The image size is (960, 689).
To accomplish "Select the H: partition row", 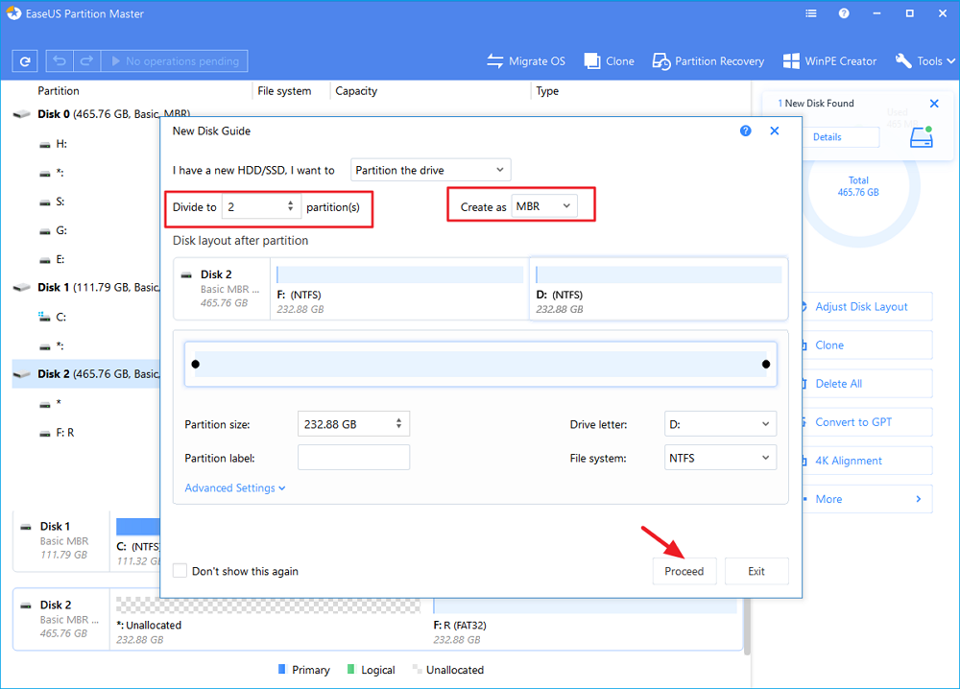I will click(85, 144).
